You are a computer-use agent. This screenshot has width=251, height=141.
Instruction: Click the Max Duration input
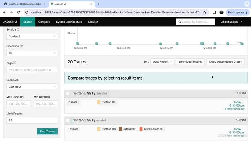(x=18, y=103)
